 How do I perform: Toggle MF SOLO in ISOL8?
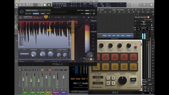pyautogui.click(x=115, y=67)
